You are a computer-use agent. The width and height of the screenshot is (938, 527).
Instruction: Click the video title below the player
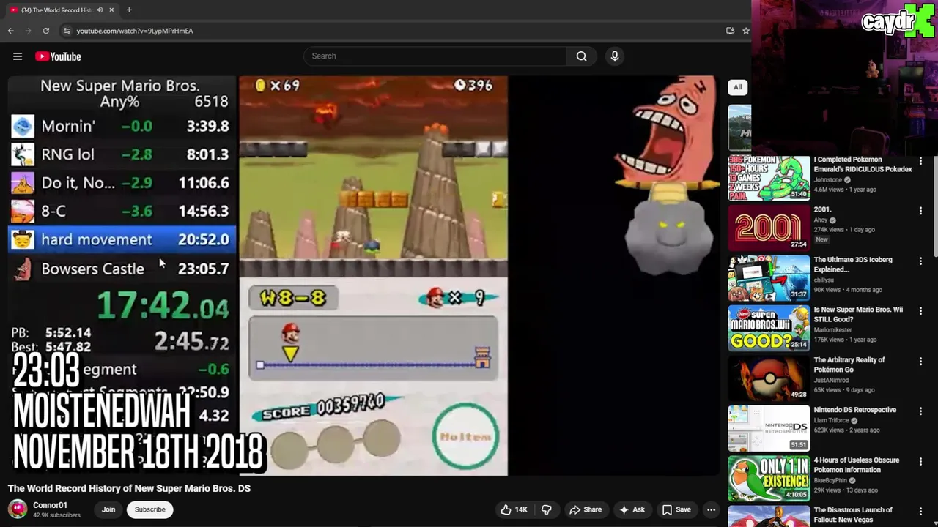(129, 489)
